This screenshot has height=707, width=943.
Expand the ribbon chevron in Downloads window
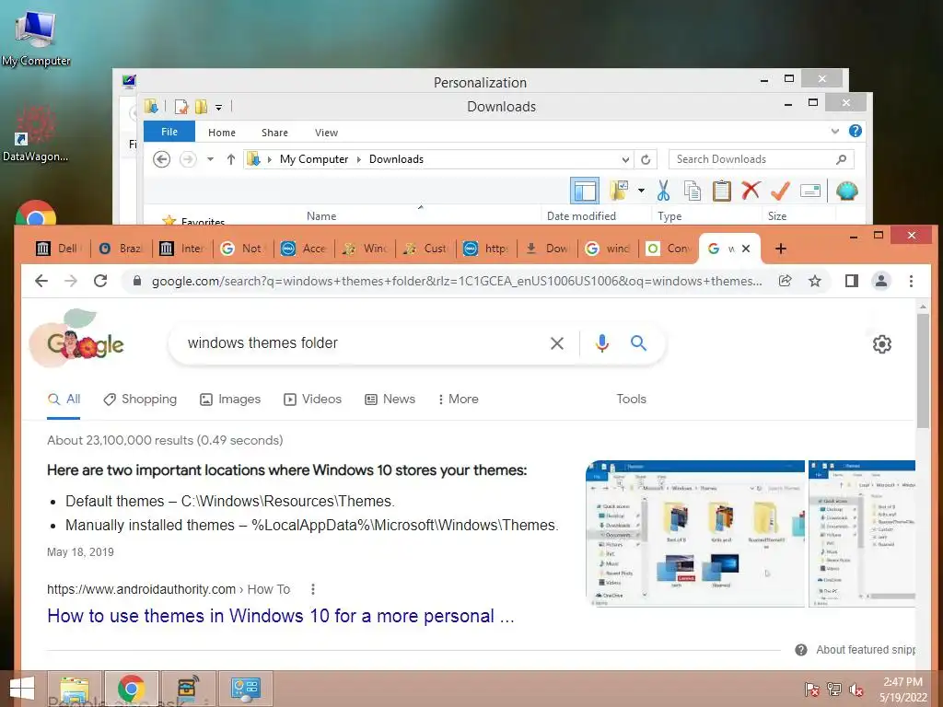coord(834,131)
